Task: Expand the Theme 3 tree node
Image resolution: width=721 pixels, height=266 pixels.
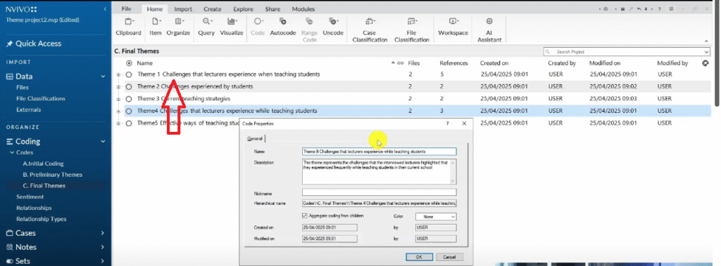Action: click(118, 98)
